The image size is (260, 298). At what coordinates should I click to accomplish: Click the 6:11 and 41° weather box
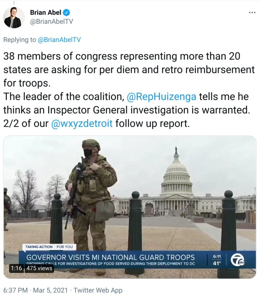[x=217, y=260]
